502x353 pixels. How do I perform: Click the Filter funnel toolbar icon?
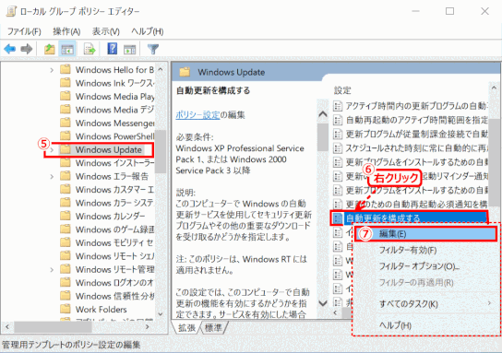(x=153, y=49)
